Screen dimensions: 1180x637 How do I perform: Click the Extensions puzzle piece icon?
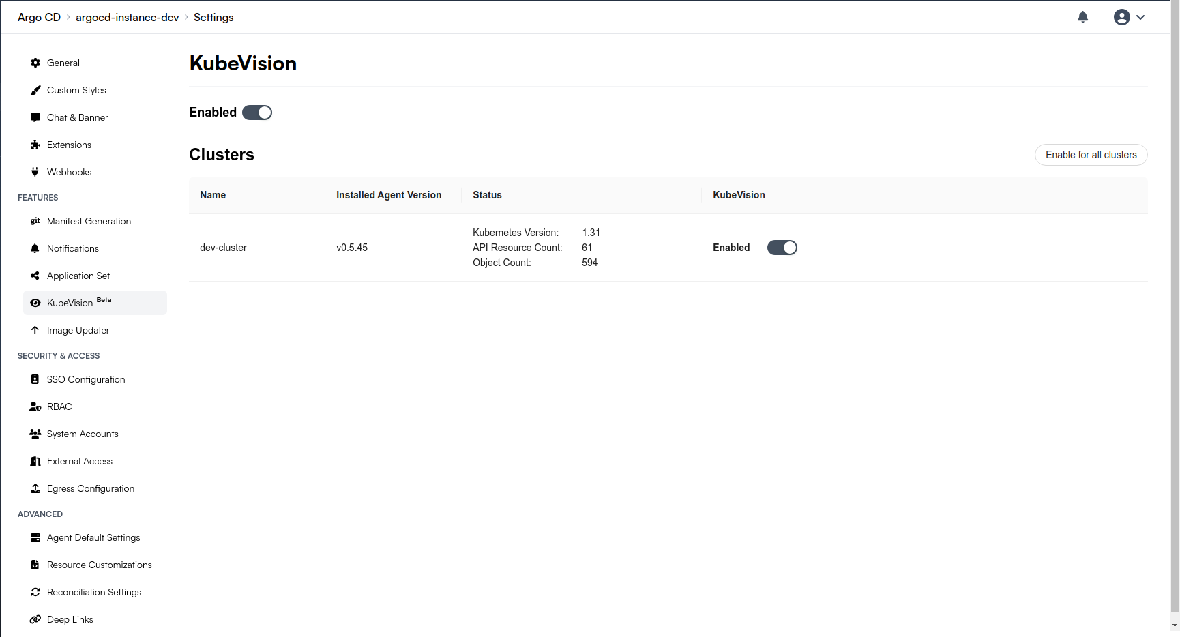coord(35,145)
